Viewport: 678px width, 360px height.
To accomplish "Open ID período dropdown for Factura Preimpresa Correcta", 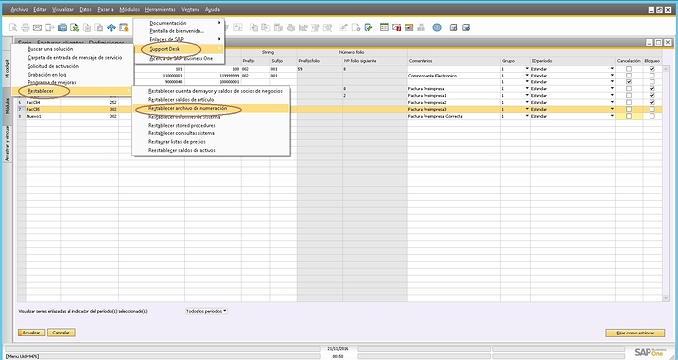I will pyautogui.click(x=612, y=116).
